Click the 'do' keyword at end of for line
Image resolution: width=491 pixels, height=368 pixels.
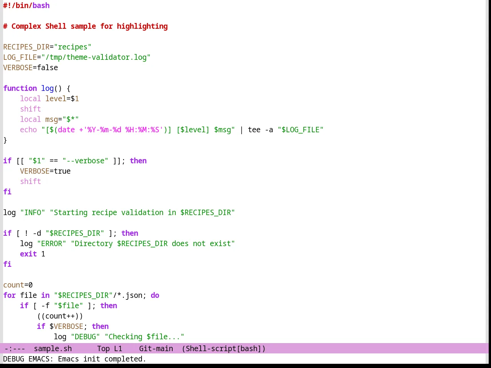click(155, 296)
